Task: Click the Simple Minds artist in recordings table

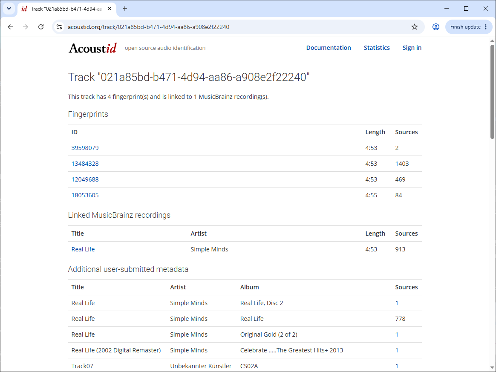Action: (x=209, y=249)
